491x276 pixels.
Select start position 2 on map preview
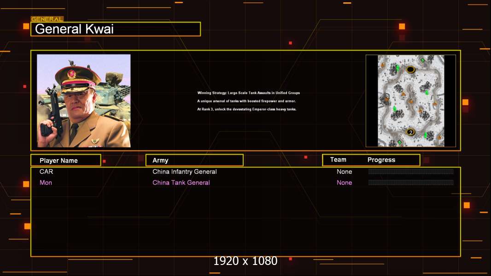point(411,132)
